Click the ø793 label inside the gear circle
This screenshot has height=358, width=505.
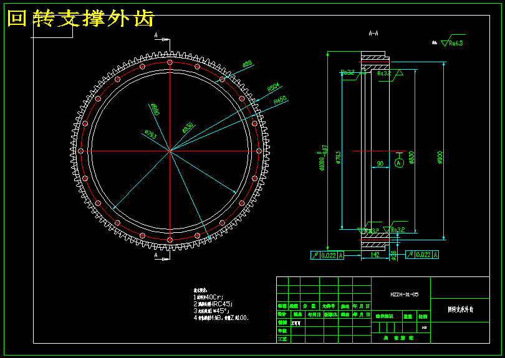150,134
